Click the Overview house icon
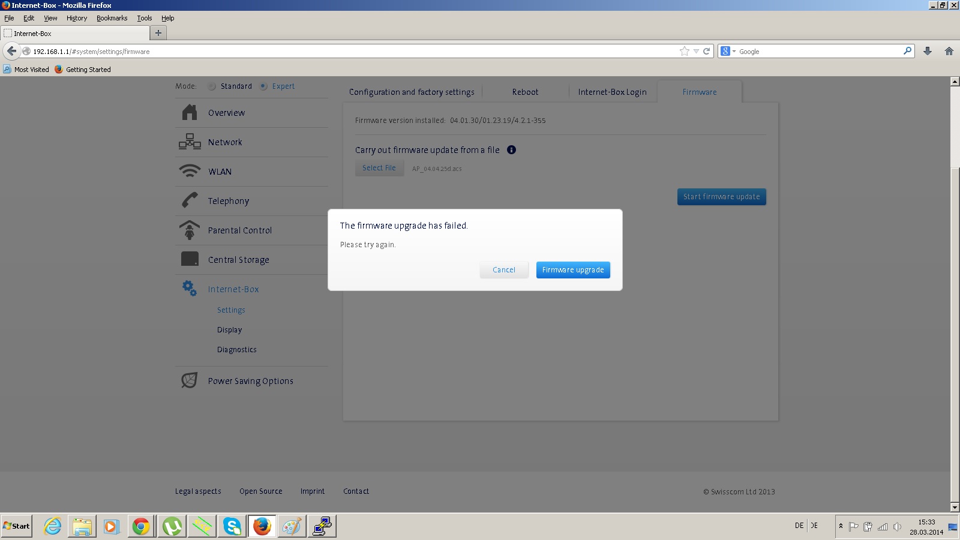 pyautogui.click(x=190, y=113)
